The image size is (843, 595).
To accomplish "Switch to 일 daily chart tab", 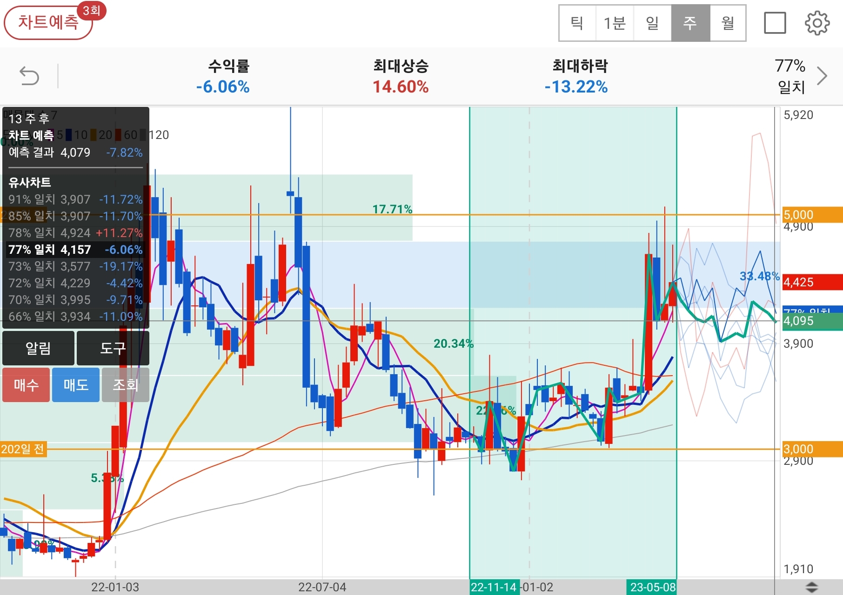I will point(652,23).
